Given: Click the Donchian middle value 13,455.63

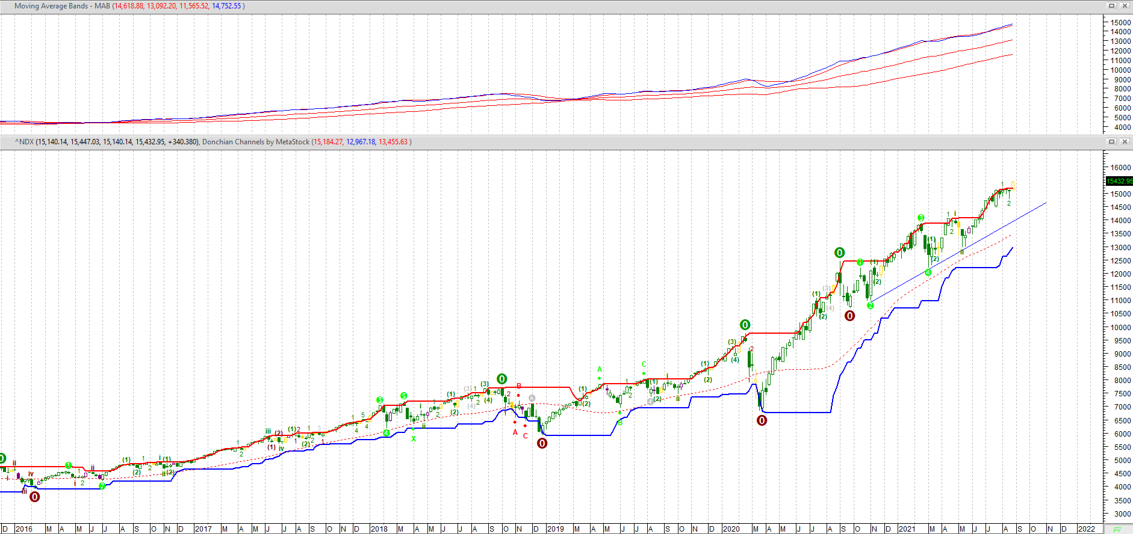Looking at the screenshot, I should [x=393, y=142].
